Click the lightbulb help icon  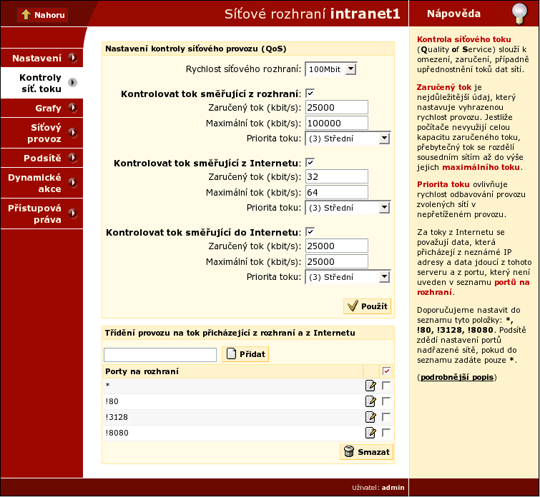coord(519,14)
